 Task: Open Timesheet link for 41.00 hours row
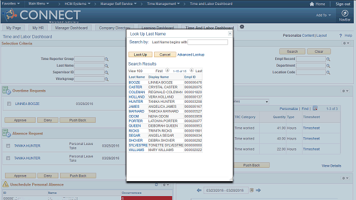coord(311,128)
